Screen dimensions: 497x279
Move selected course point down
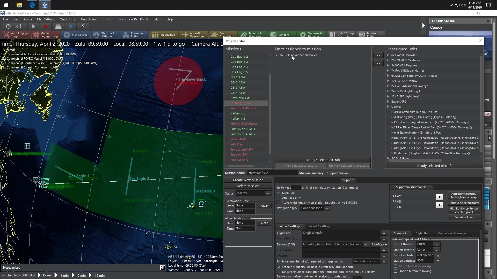pyautogui.click(x=440, y=205)
